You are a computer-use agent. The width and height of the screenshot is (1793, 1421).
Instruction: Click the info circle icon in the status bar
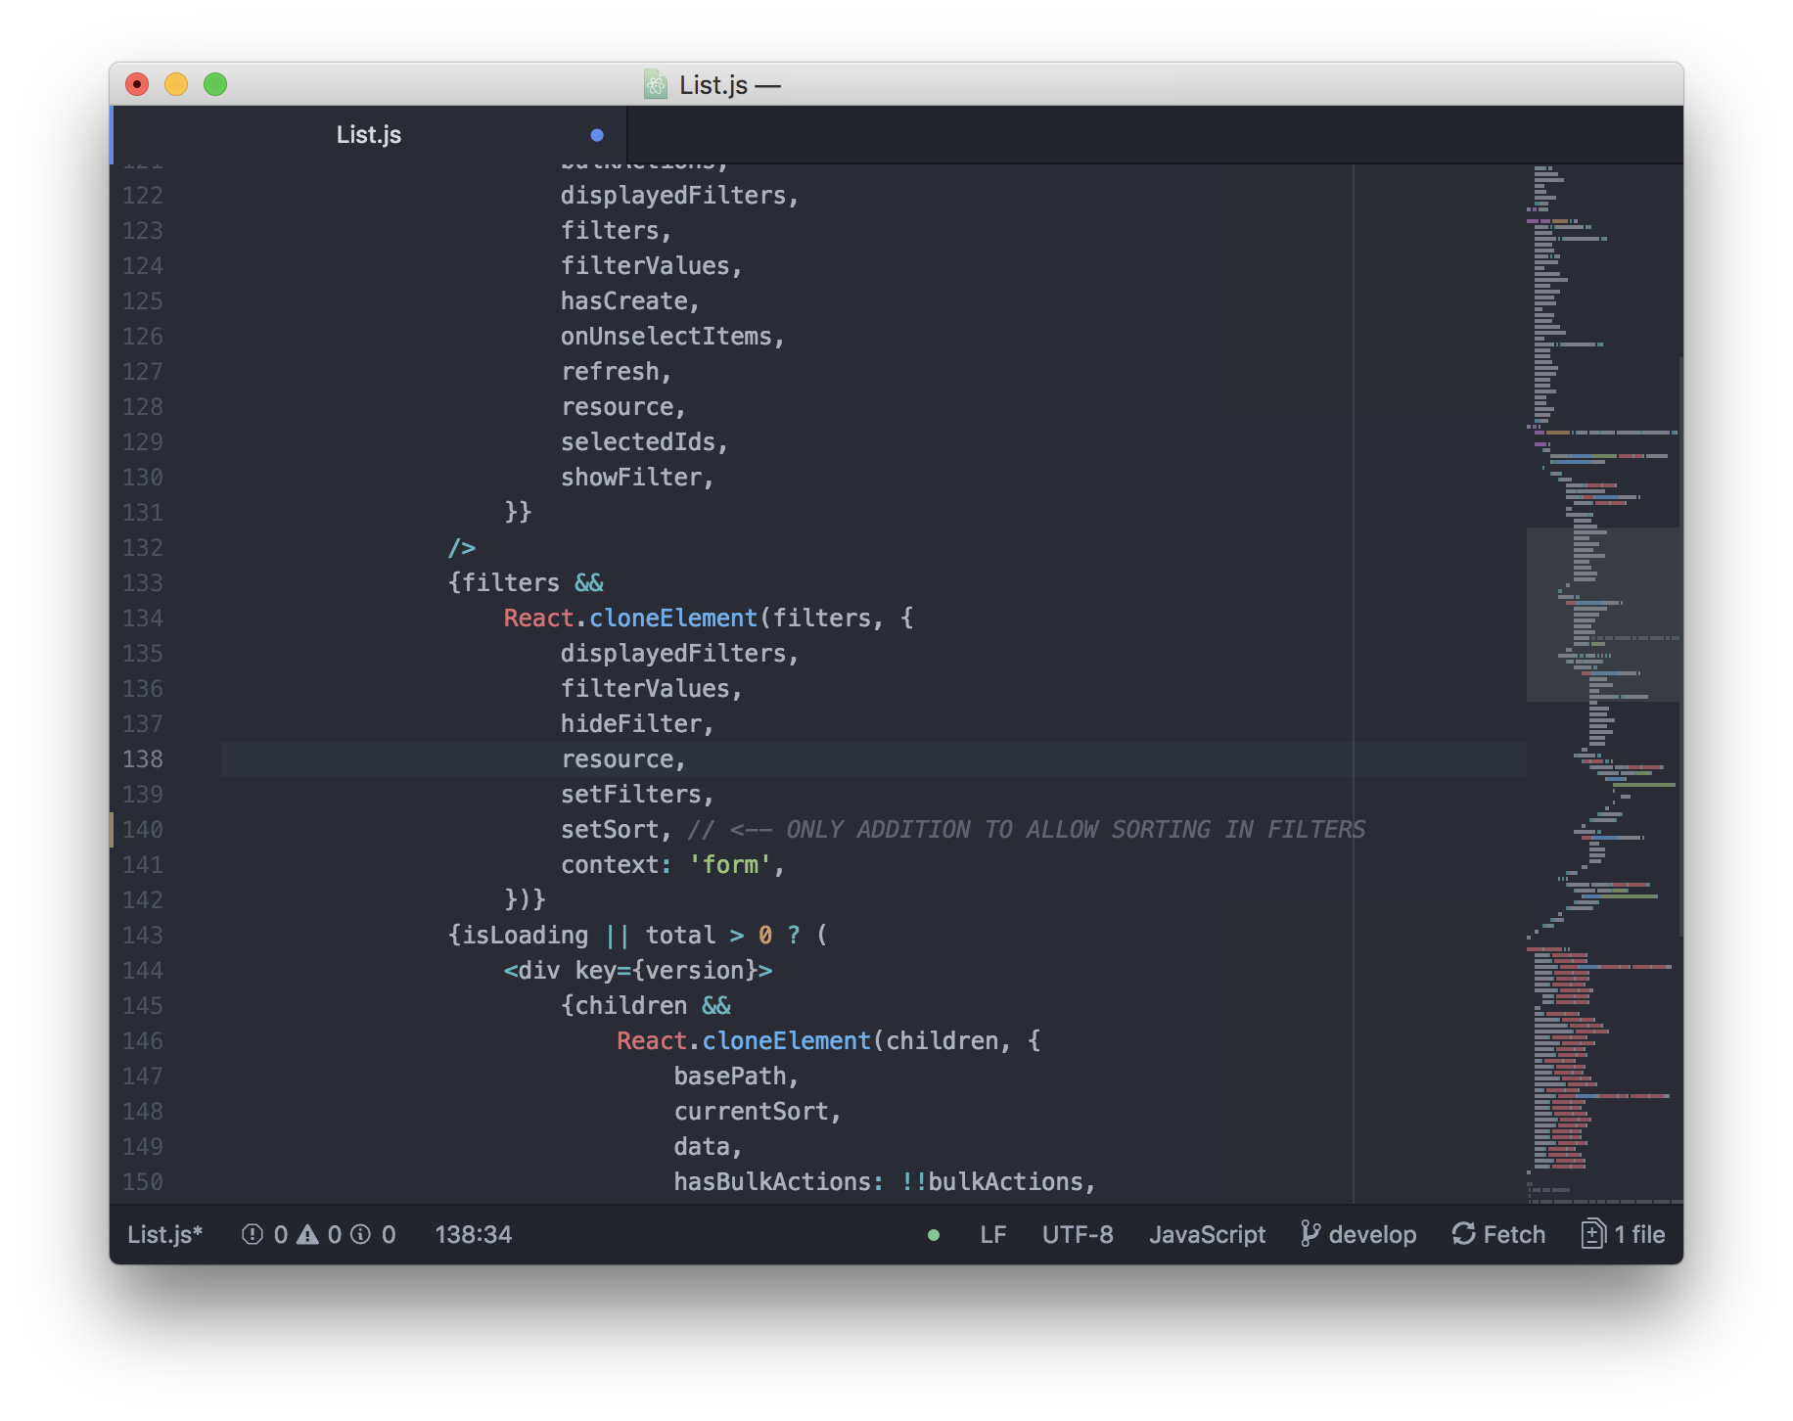click(x=361, y=1234)
